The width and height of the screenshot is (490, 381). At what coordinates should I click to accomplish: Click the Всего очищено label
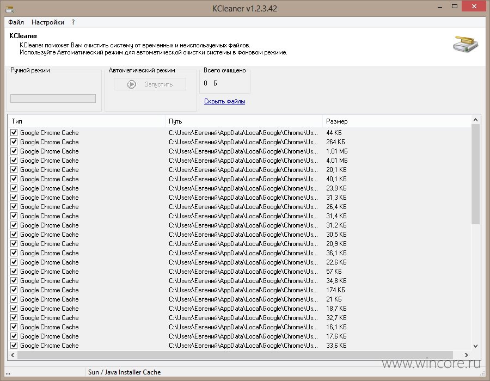tap(225, 70)
